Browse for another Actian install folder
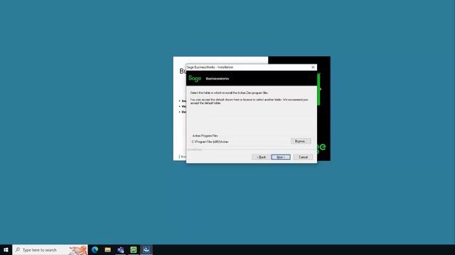This screenshot has height=255, width=455. [301, 141]
